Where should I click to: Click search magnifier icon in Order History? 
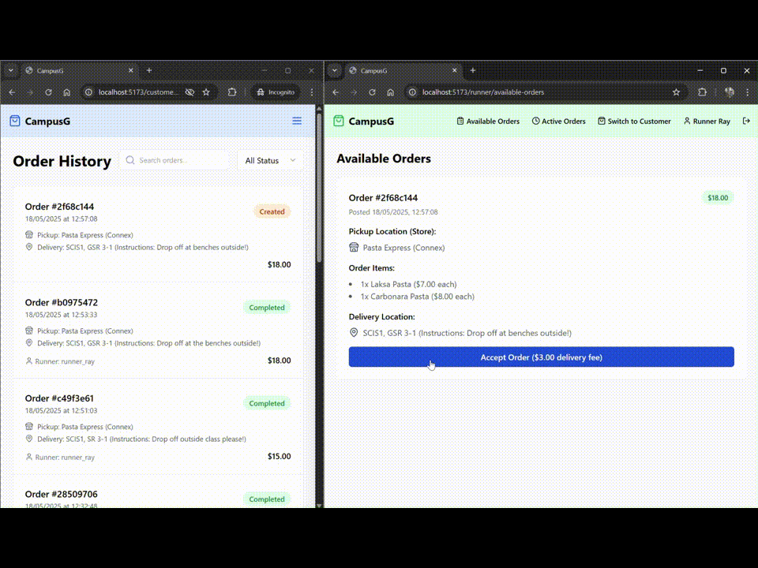(x=130, y=160)
